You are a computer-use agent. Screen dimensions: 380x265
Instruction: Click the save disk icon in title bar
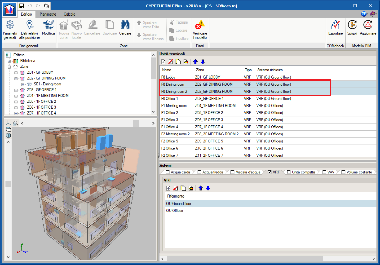[x=21, y=6]
